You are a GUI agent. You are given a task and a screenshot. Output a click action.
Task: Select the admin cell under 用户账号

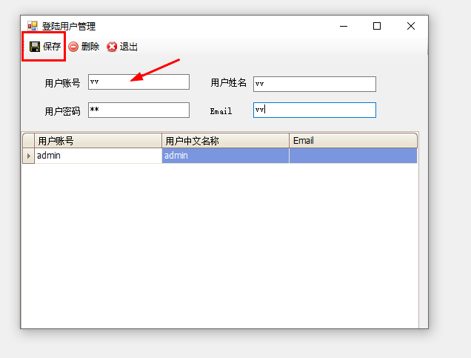(98, 156)
